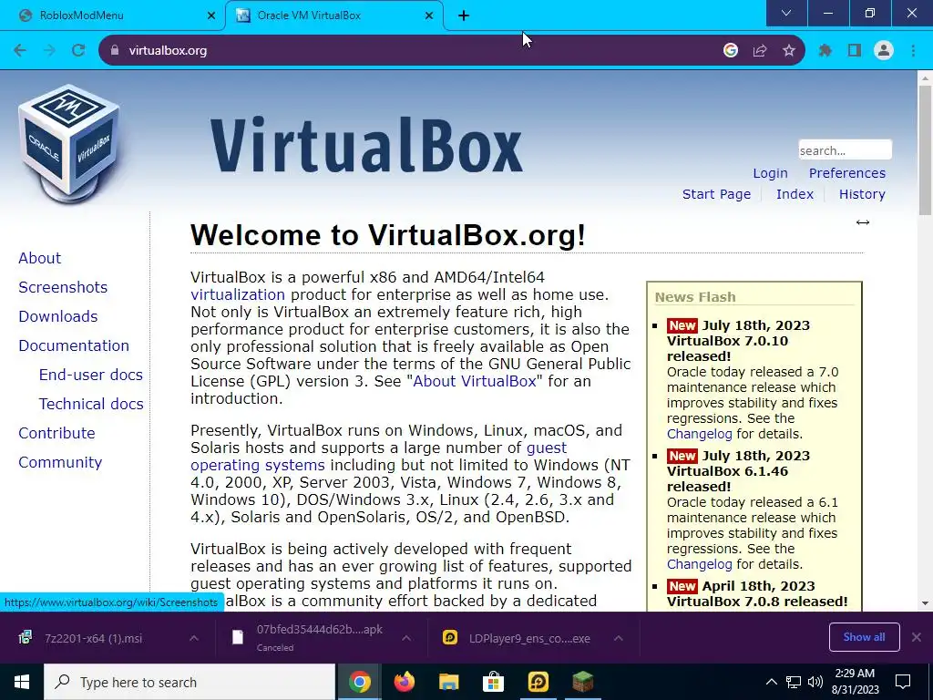Open the Minecraft block icon on taskbar
The height and width of the screenshot is (700, 933).
click(x=582, y=682)
